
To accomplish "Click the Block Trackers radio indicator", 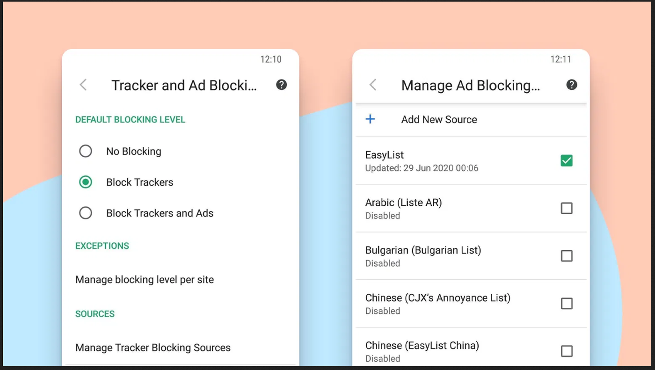I will tap(86, 182).
